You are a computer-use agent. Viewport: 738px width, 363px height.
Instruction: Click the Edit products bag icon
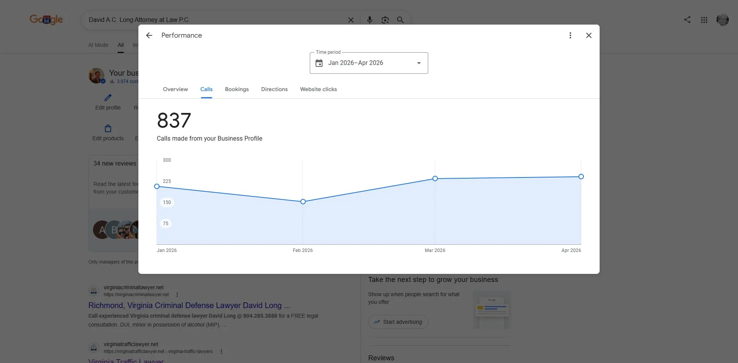pos(108,128)
